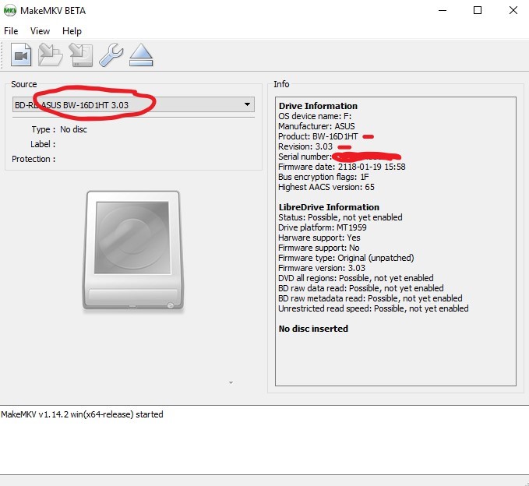Screen dimensions: 529x486
Task: Click the MakeMKV logo in title bar
Action: point(11,11)
